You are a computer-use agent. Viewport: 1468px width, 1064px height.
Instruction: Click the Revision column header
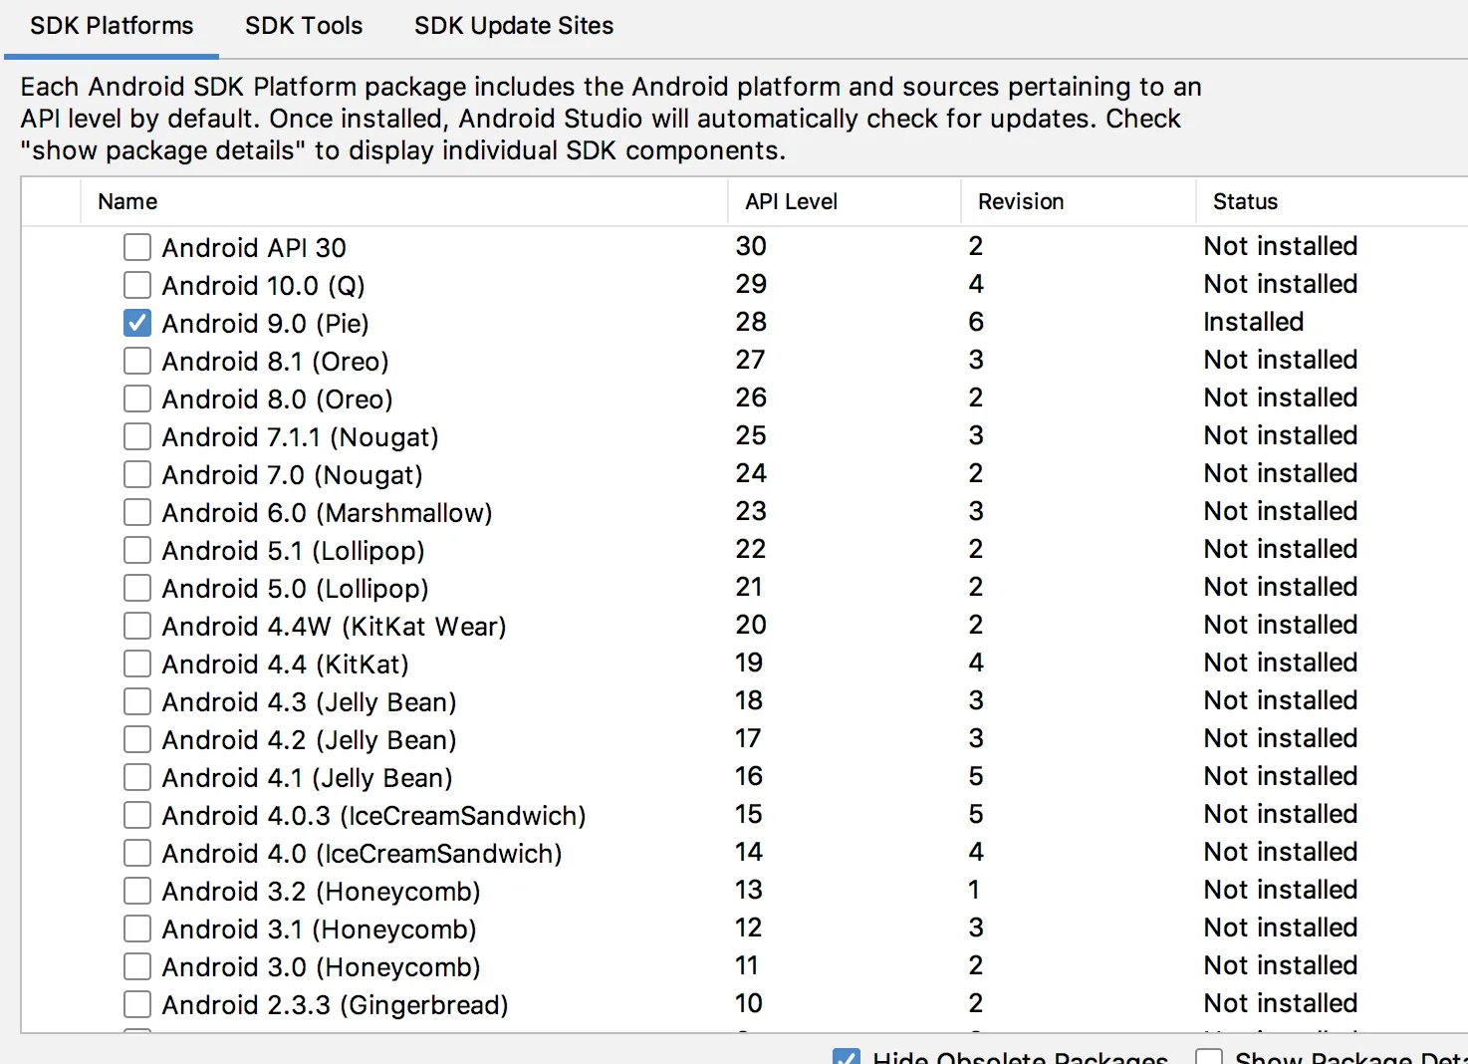click(x=1021, y=201)
